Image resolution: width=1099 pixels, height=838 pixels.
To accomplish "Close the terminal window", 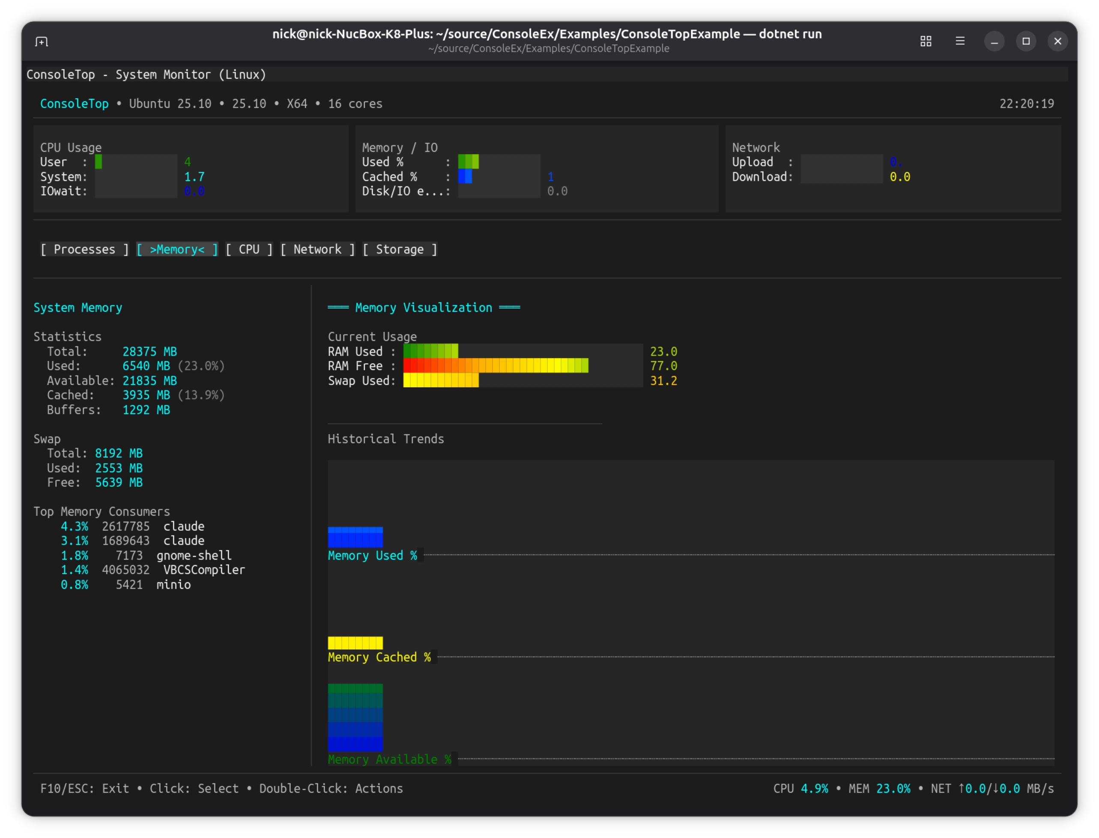I will [x=1057, y=42].
